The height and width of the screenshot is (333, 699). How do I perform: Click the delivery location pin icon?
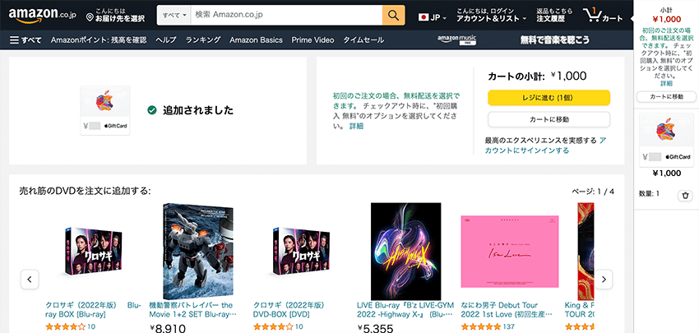coord(89,18)
